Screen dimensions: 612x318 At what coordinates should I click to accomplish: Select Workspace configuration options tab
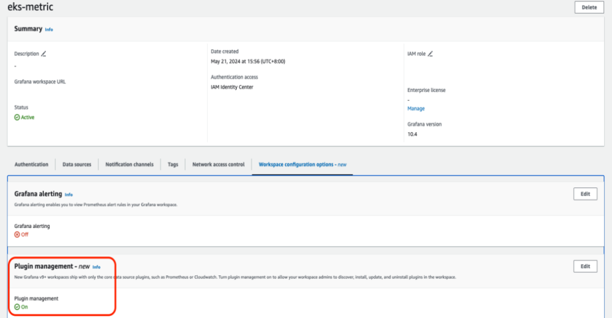pos(303,164)
